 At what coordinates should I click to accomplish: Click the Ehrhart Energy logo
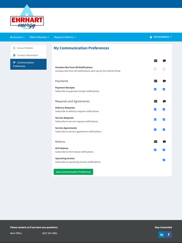(x=27, y=17)
